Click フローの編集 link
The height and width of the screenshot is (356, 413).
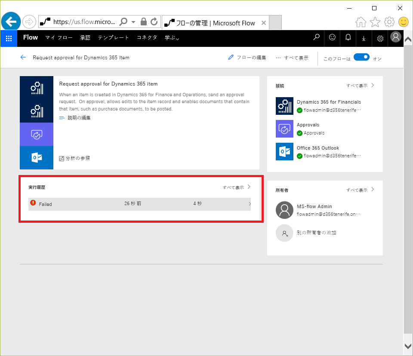252,58
